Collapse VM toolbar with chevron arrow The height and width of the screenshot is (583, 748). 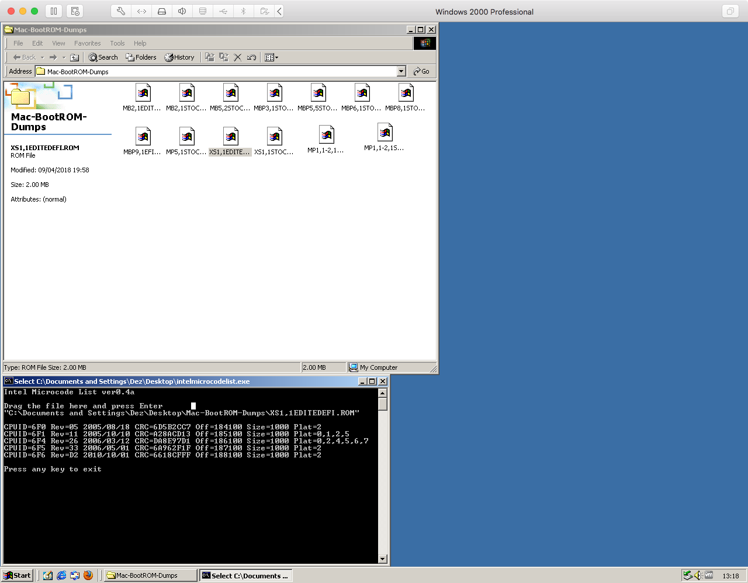pyautogui.click(x=279, y=11)
